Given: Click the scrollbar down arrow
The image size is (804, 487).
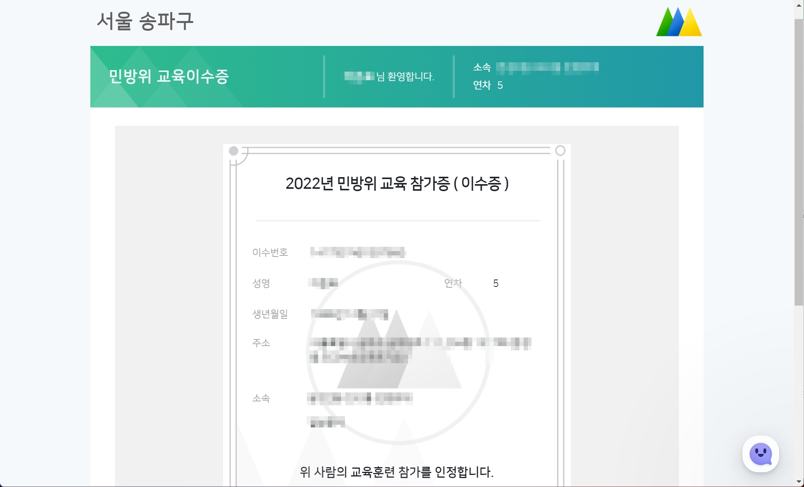Looking at the screenshot, I should pos(799,482).
